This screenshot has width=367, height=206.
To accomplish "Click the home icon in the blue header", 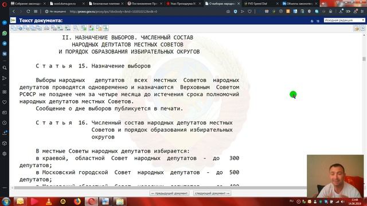I will click(x=312, y=21).
